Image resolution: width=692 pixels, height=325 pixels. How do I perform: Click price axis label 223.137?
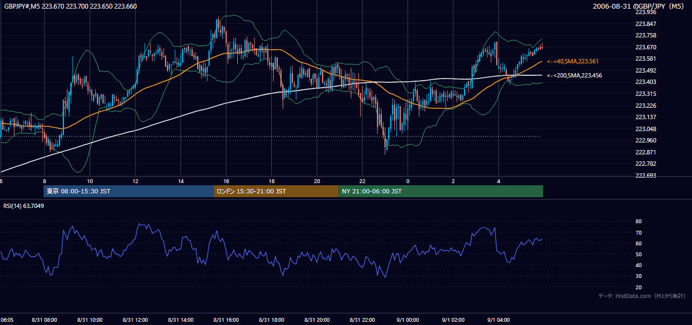[645, 117]
